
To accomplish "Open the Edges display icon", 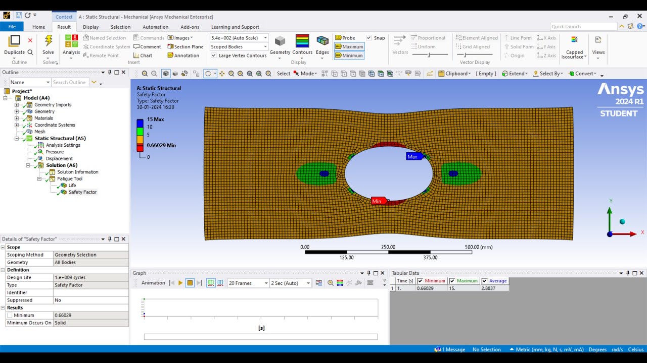I will (x=322, y=41).
